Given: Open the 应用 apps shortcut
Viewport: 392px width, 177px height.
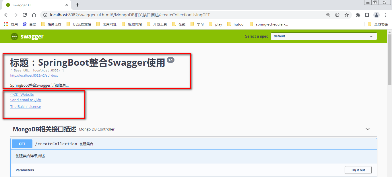Looking at the screenshot, I should 11,24.
